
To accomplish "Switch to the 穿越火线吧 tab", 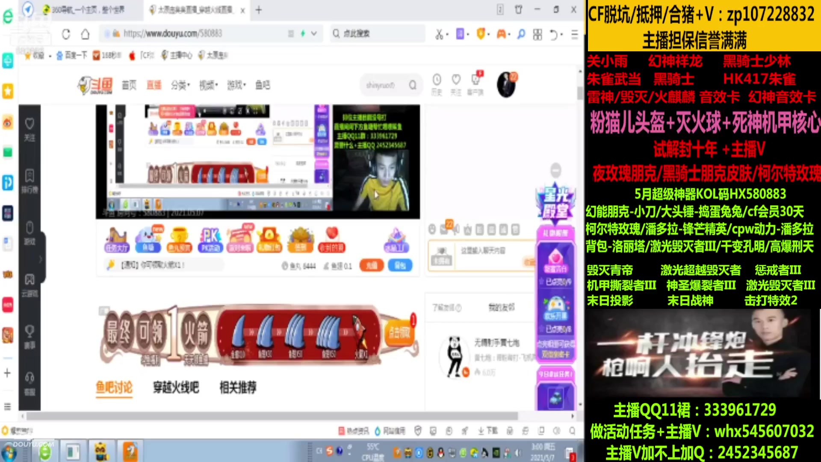I will [x=176, y=388].
